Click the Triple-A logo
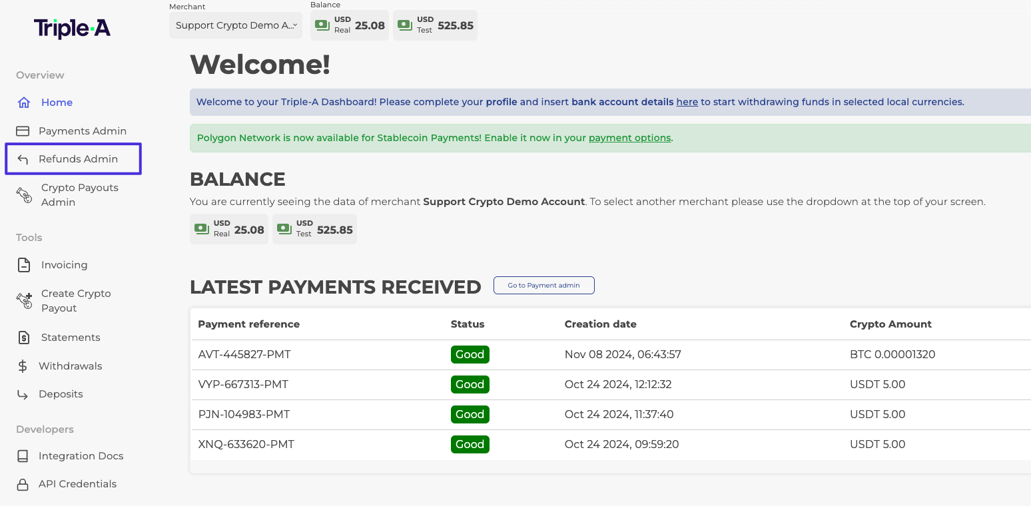Screen dimensions: 1031x506 click(x=72, y=28)
